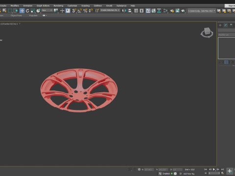The width and height of the screenshot is (235, 176).
Task: Step to previous frame
Action: 210,170
